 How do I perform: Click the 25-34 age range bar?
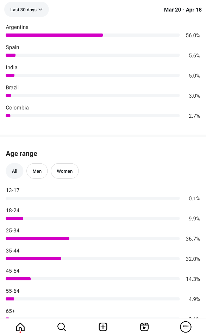click(x=93, y=238)
